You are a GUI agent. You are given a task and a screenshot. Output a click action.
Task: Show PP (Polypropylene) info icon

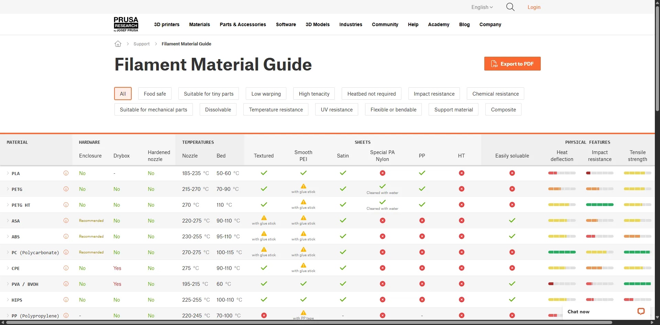[66, 315]
